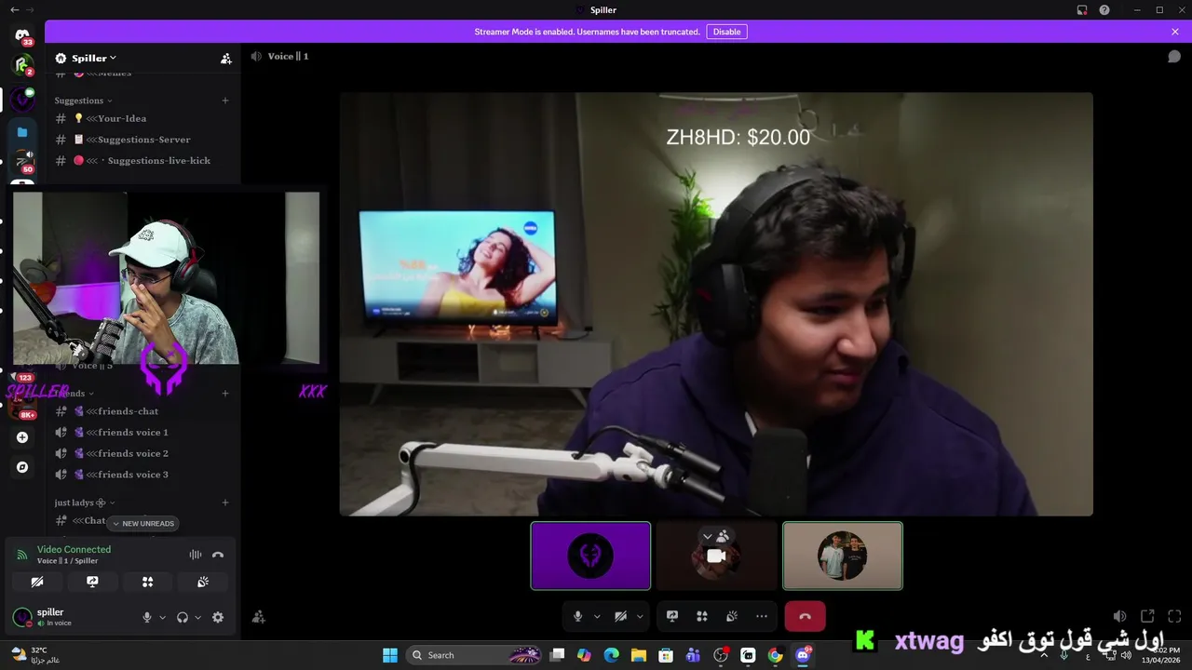Invite friends icon below the video

[259, 617]
